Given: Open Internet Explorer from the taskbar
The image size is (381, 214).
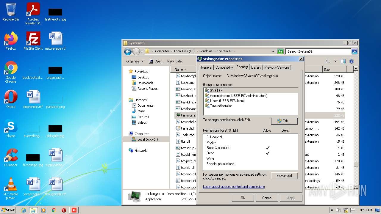Looking at the screenshot, I should (x=24, y=210).
